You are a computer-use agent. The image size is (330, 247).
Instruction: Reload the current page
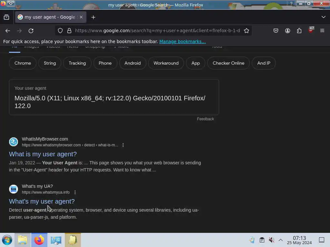31,31
